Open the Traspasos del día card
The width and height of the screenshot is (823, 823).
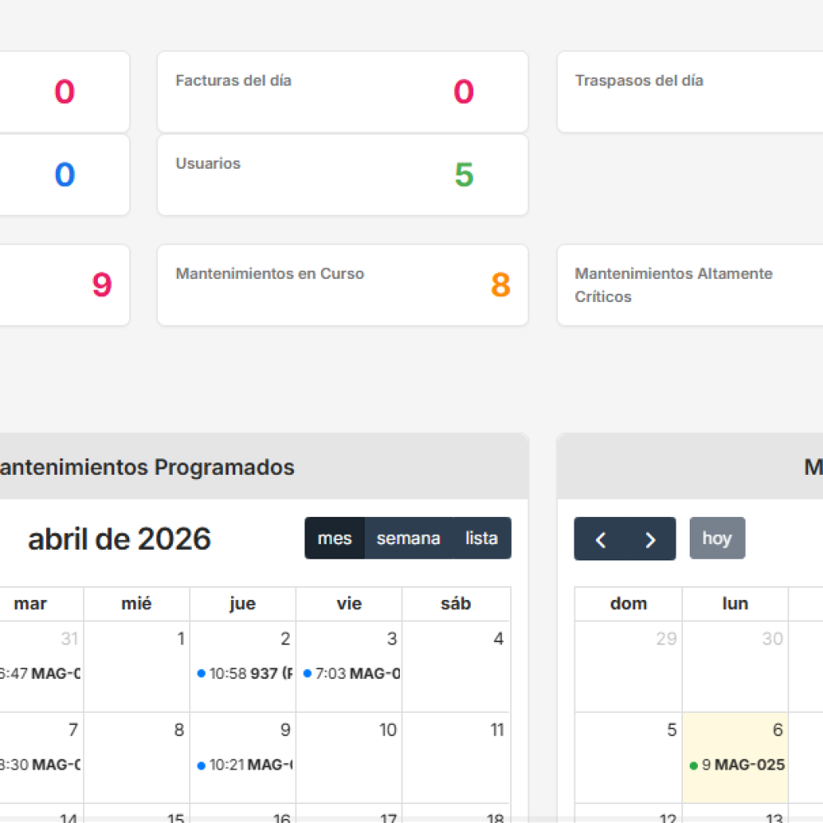(690, 91)
